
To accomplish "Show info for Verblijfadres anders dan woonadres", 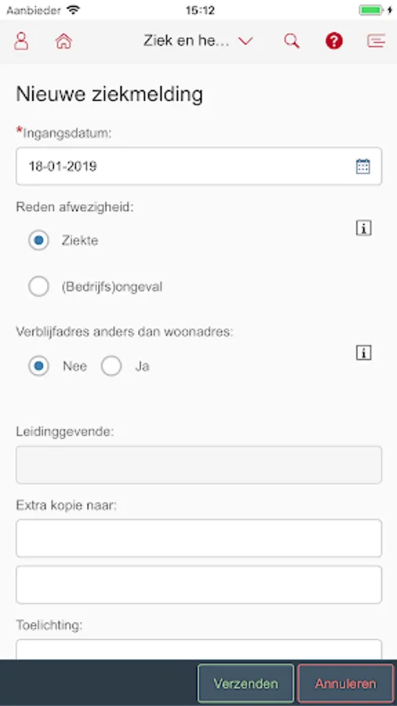I will 364,352.
